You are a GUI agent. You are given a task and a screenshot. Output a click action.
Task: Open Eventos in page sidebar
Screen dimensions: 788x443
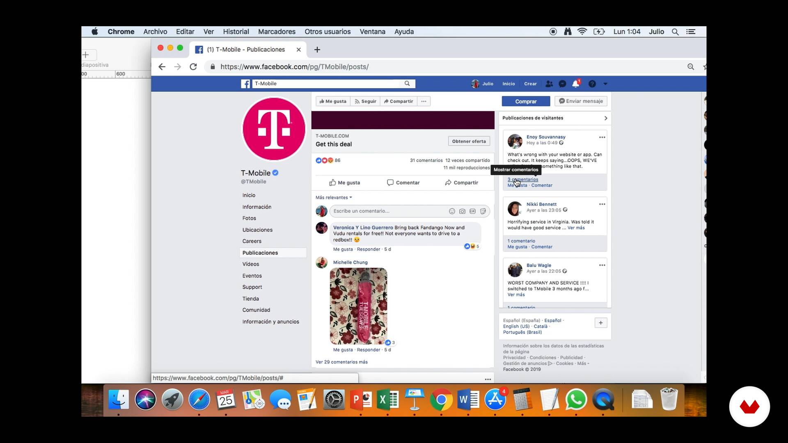point(252,276)
